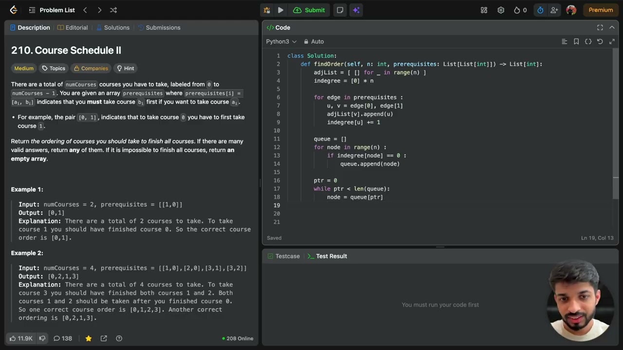Open the Python3 language dropdown
Screen dimensions: 623x350
tap(281, 42)
